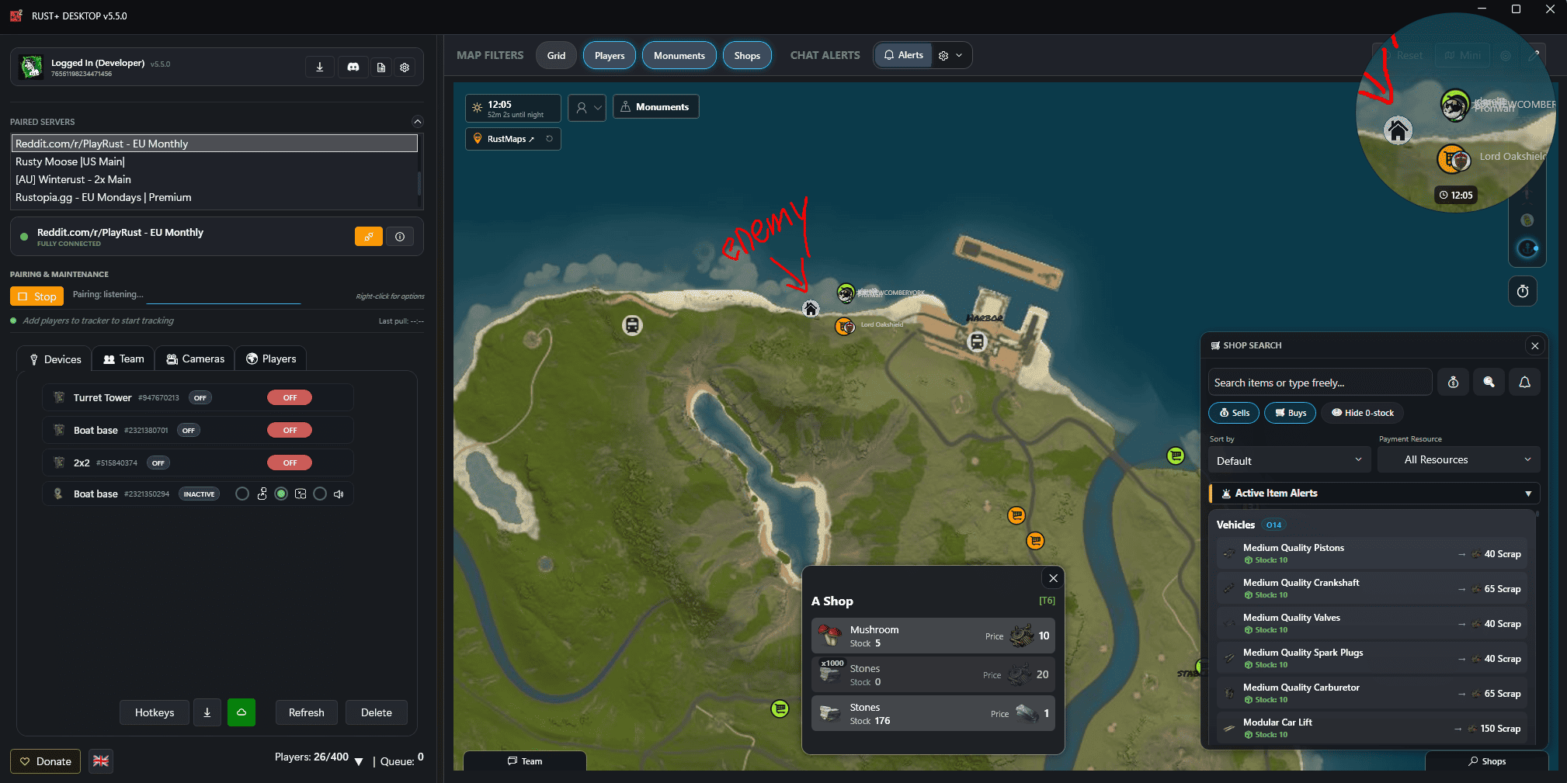The height and width of the screenshot is (783, 1567).
Task: Toggle Hide 0-stock option
Action: pos(1363,413)
